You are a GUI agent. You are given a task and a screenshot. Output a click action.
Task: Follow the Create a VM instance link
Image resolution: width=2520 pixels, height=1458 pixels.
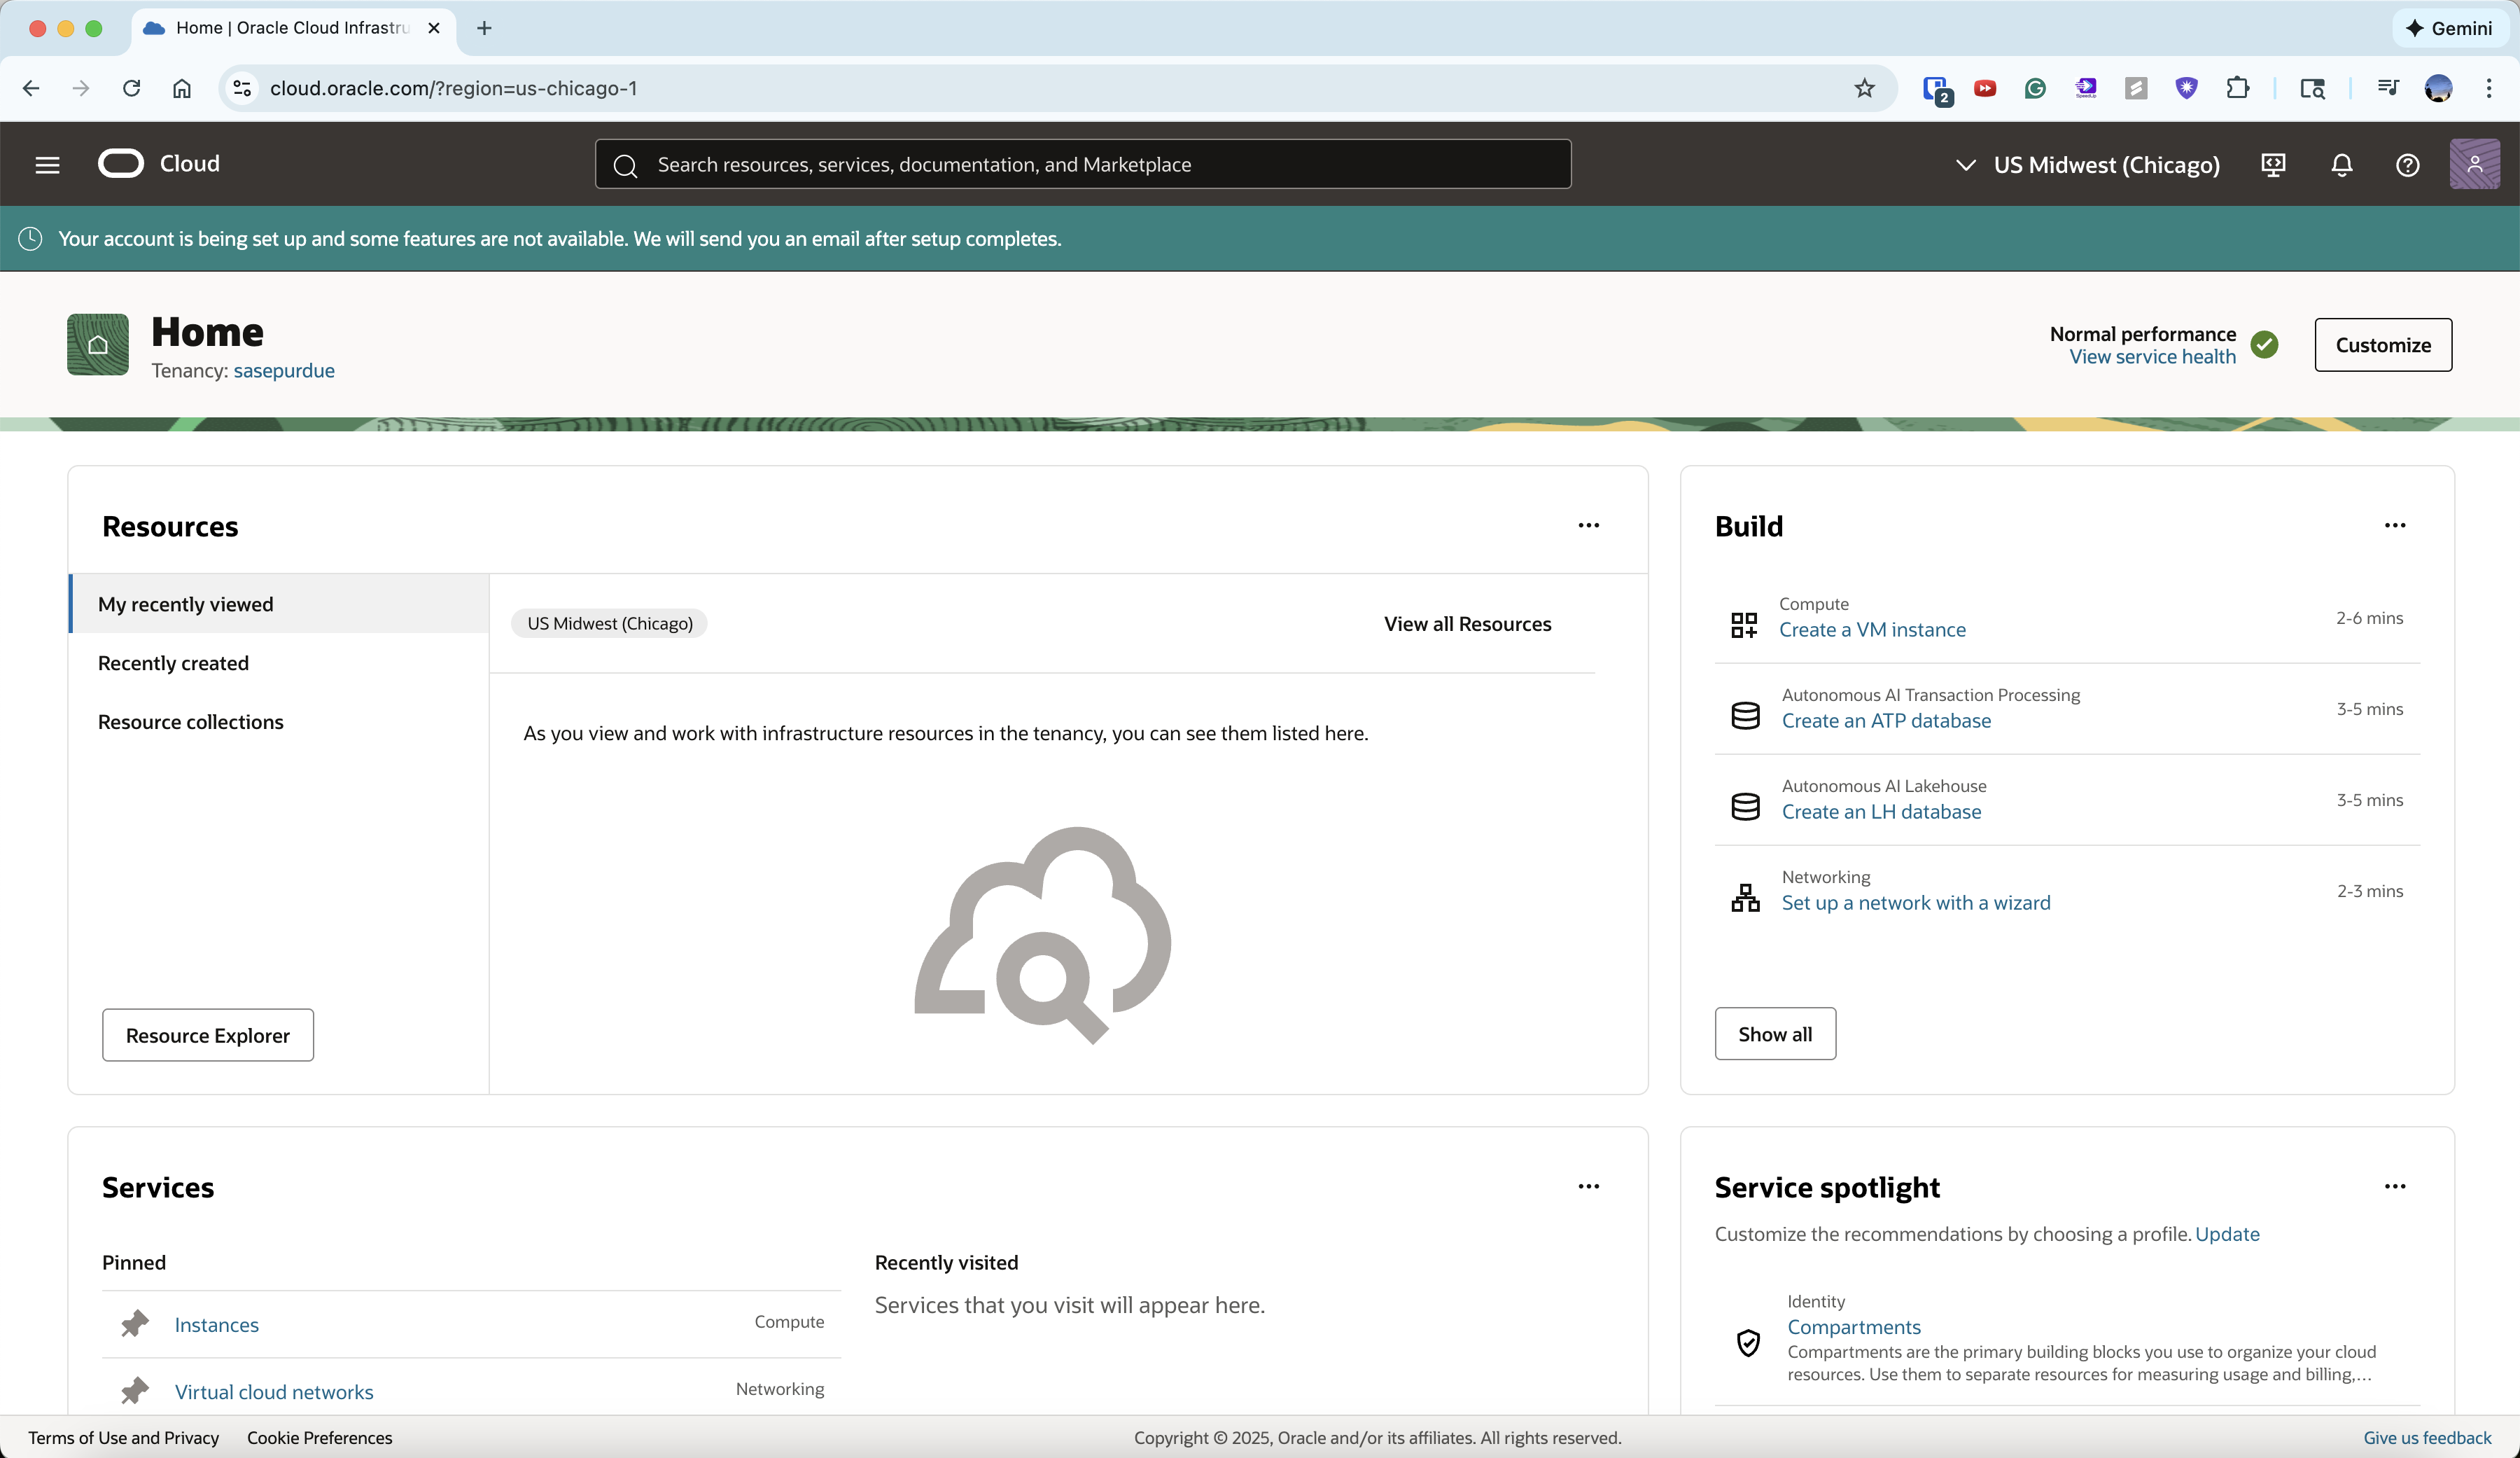click(x=1875, y=630)
